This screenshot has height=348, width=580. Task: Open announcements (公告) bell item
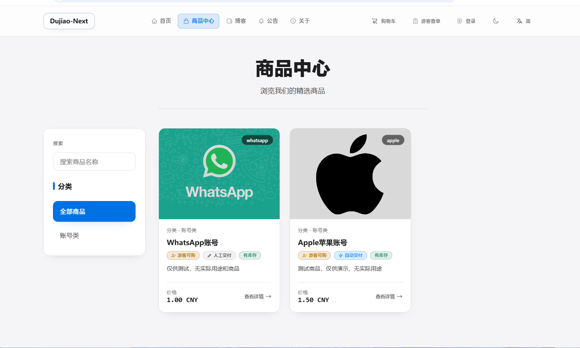click(268, 21)
